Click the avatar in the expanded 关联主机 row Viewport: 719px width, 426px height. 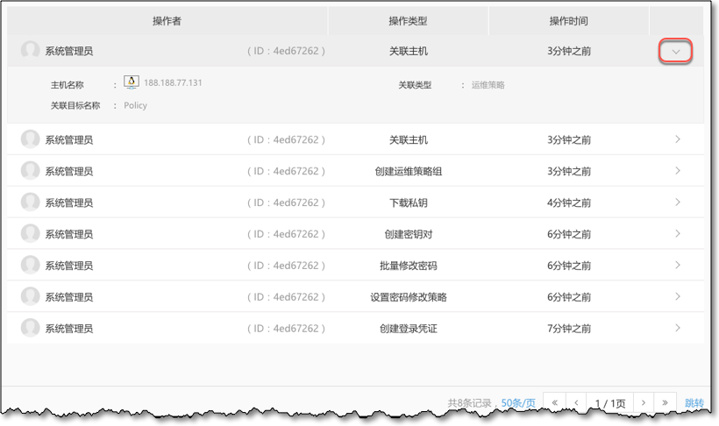click(x=31, y=51)
